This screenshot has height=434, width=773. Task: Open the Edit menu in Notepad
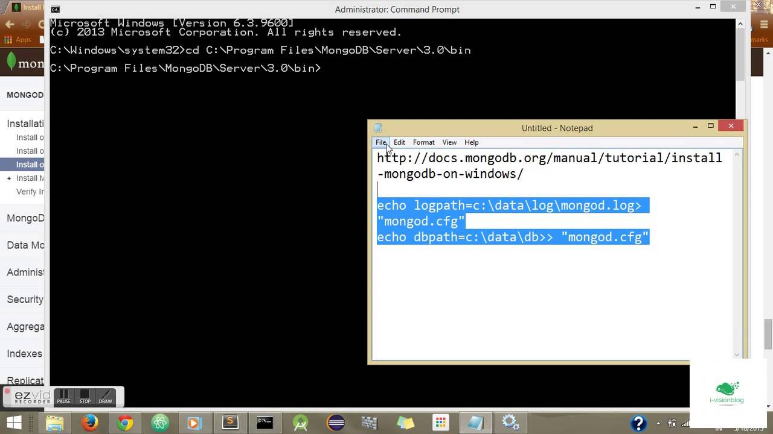pyautogui.click(x=399, y=142)
